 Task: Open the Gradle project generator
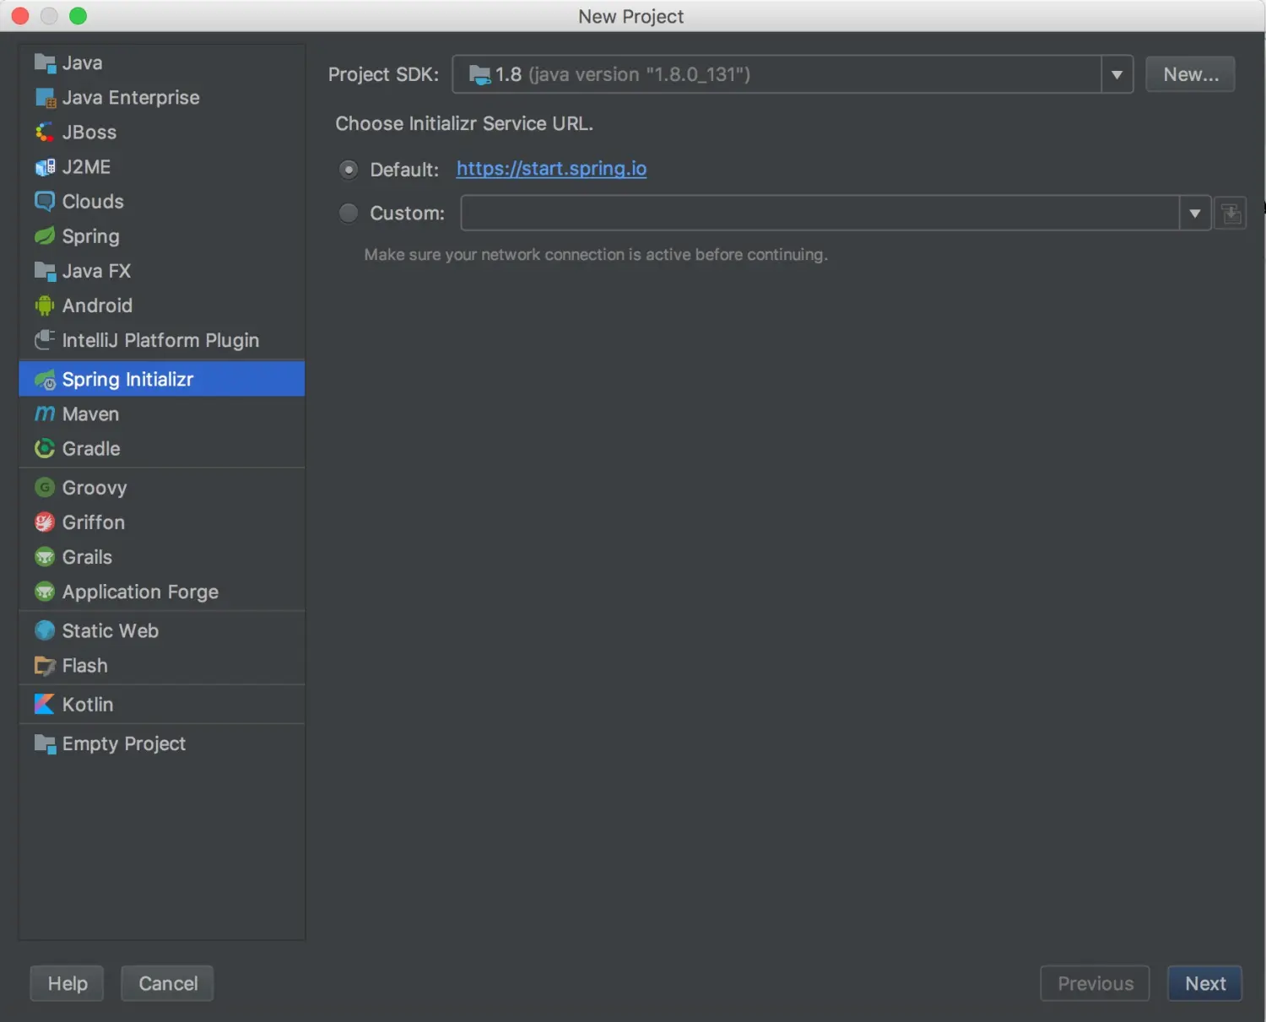(x=90, y=448)
